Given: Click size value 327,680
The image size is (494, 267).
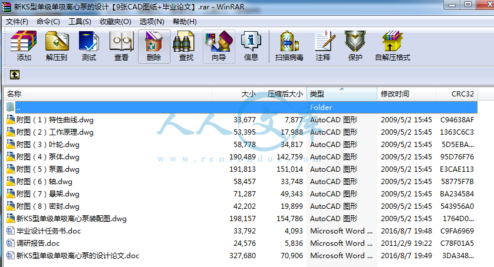Looking at the screenshot, I should pyautogui.click(x=243, y=256).
